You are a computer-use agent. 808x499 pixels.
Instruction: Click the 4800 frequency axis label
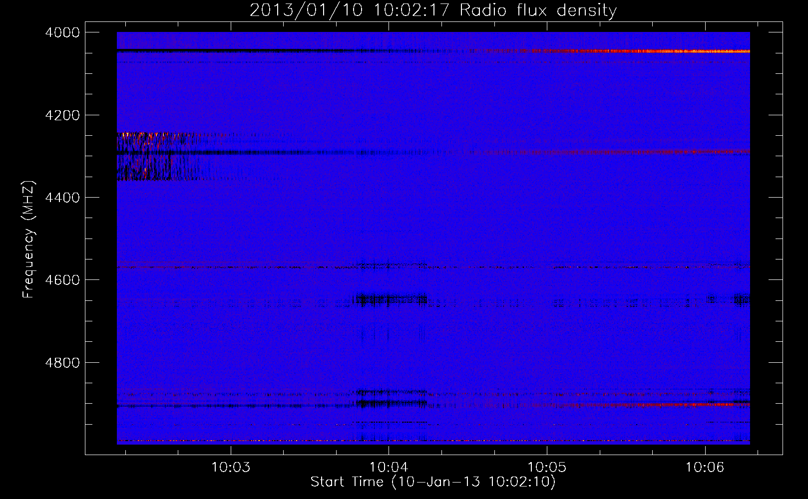click(62, 362)
